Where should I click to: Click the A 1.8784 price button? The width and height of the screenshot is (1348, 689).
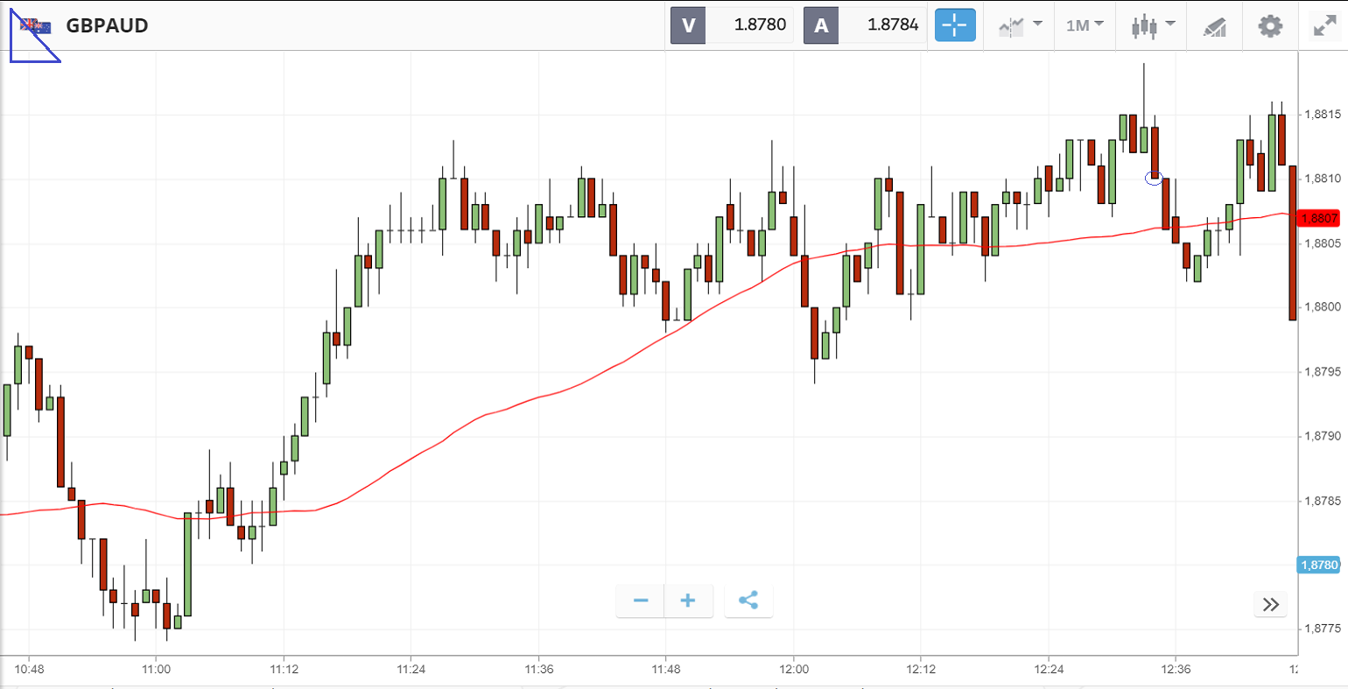865,25
